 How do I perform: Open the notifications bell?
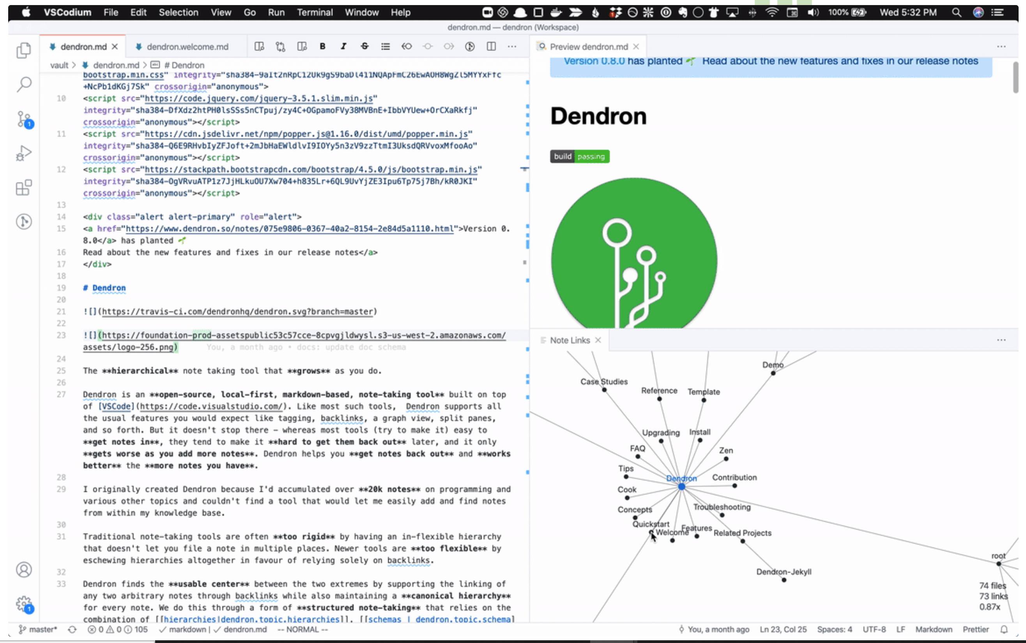(1004, 629)
